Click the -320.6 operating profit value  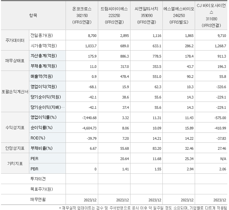click(221, 87)
